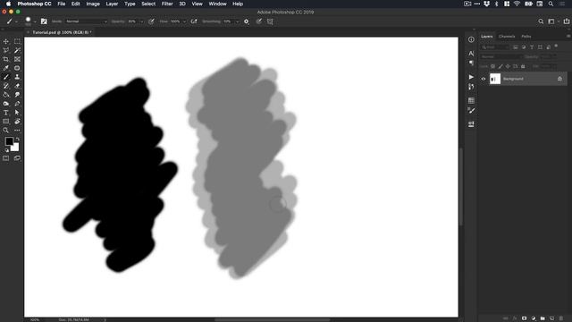
Task: Select the Eyedropper tool
Action: tap(6, 68)
